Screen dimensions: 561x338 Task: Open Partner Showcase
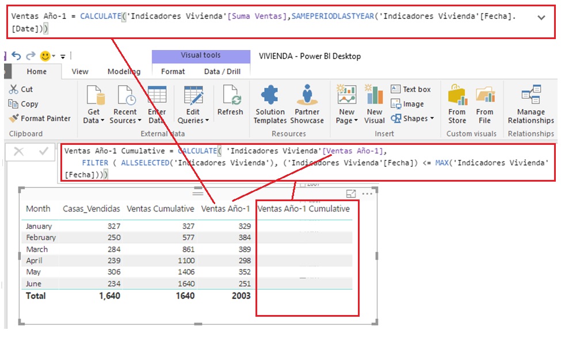pos(307,105)
